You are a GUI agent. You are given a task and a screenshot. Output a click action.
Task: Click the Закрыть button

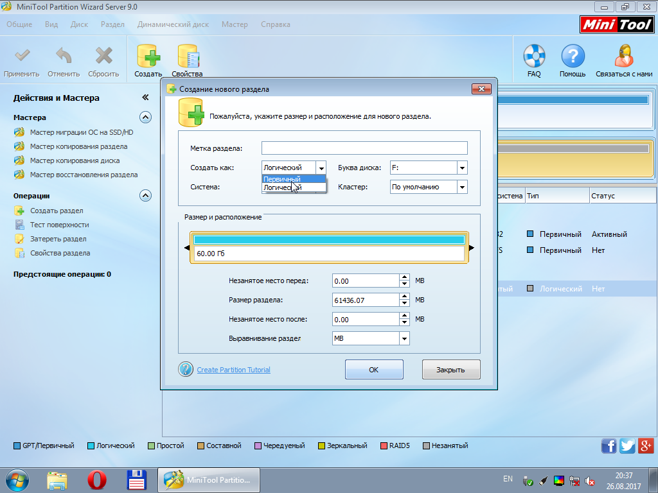[x=450, y=369]
